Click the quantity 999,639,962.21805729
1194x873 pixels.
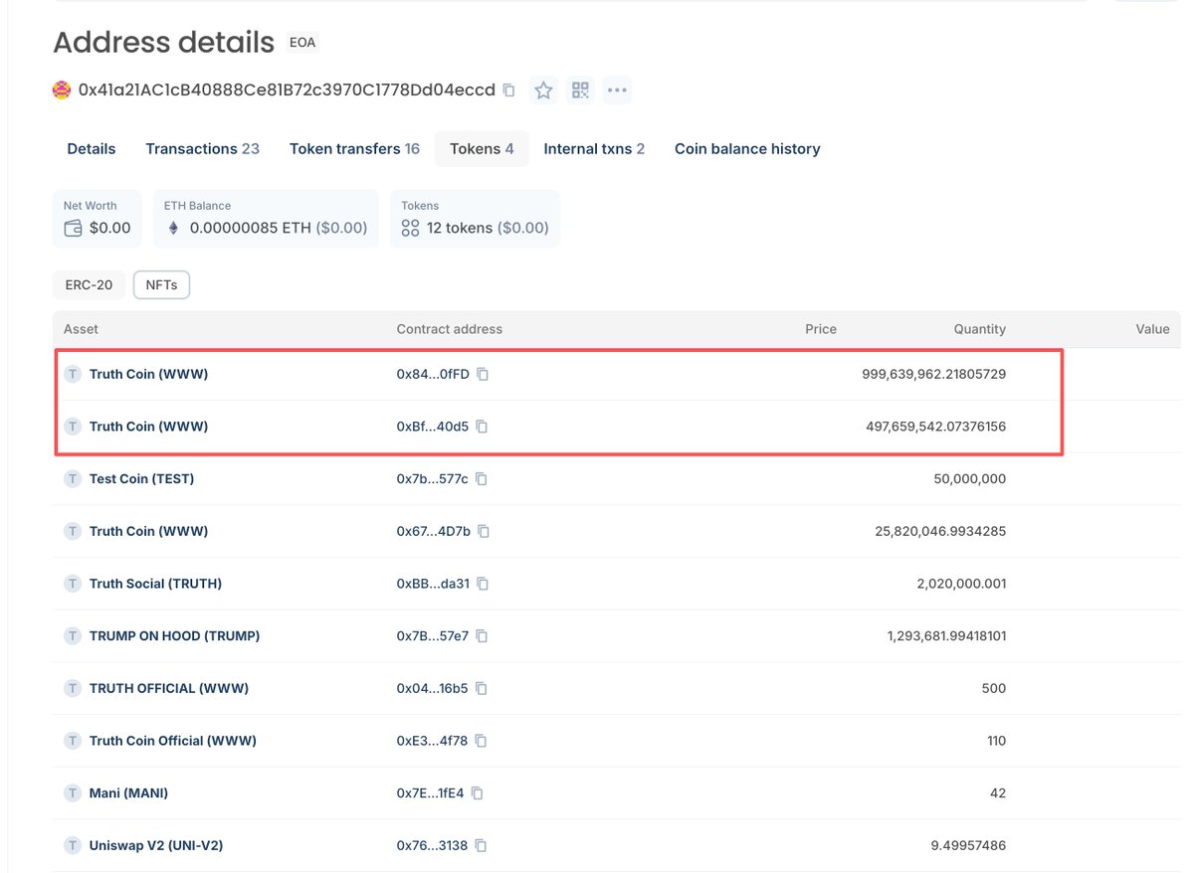[934, 374]
